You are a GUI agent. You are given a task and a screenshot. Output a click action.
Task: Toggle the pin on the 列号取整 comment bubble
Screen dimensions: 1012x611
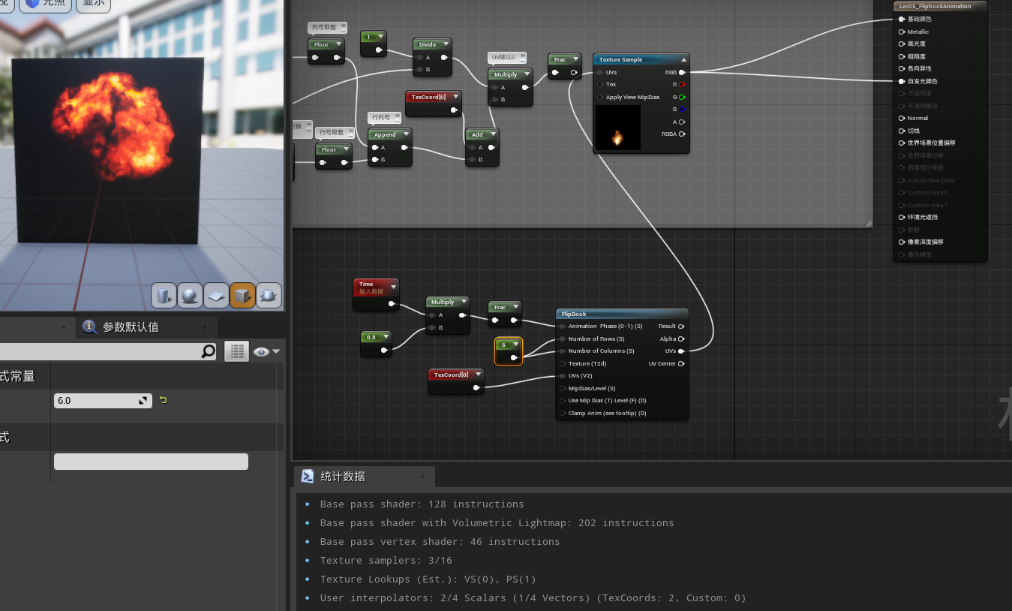[x=343, y=26]
